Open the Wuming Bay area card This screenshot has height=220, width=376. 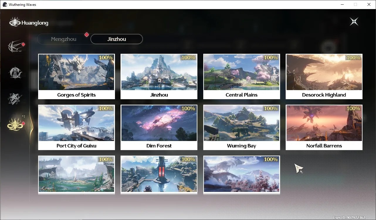pyautogui.click(x=242, y=128)
